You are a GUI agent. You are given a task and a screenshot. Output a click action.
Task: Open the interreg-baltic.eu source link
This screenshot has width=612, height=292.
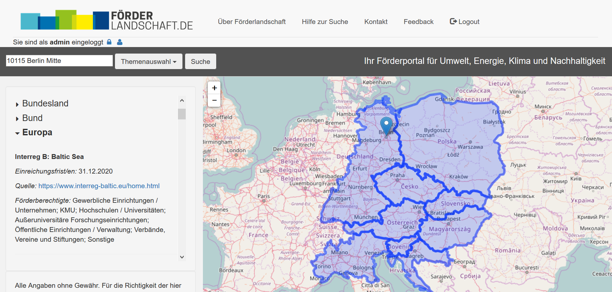[99, 186]
